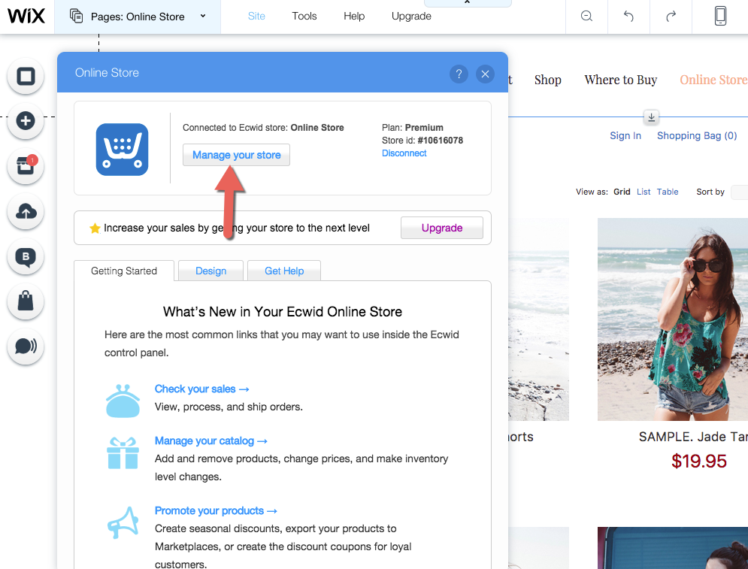Open the App Market sidebar icon with badge
748x569 pixels.
(x=26, y=166)
